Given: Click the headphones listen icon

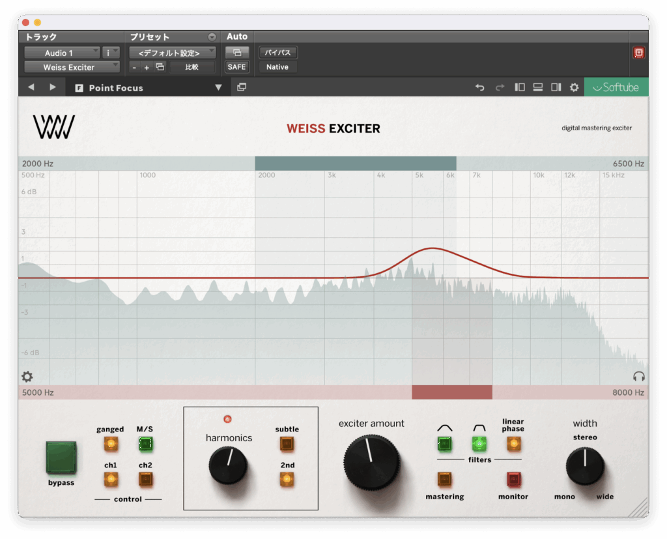Looking at the screenshot, I should point(639,376).
